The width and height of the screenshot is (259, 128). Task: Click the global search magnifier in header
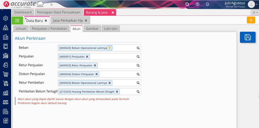tap(187, 4)
